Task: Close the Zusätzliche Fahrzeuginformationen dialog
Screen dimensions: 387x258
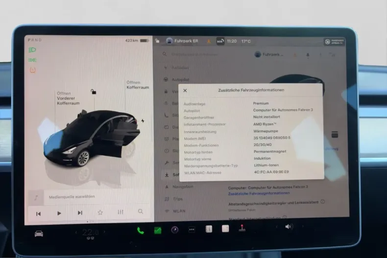Action: 185,91
